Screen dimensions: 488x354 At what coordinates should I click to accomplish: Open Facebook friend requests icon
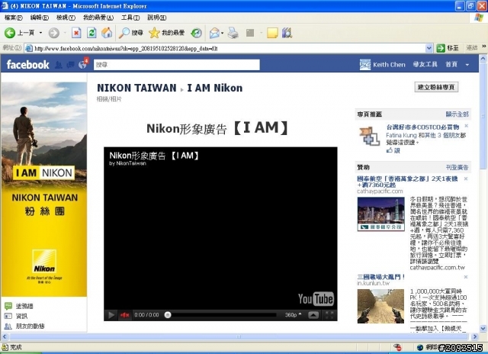click(58, 65)
